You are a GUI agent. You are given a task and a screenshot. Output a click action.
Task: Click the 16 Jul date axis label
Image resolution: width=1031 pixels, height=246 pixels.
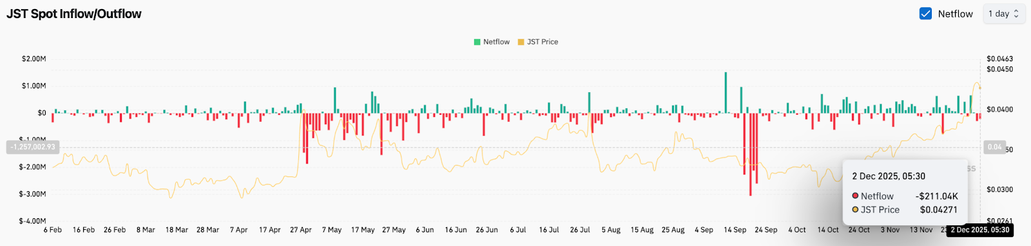pos(549,230)
